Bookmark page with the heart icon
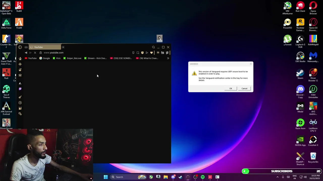This screenshot has width=323, height=181. tap(151, 53)
